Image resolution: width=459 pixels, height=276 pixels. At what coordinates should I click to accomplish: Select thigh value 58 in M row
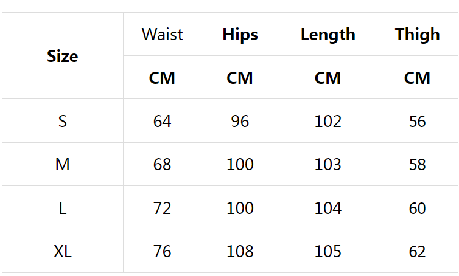(417, 165)
